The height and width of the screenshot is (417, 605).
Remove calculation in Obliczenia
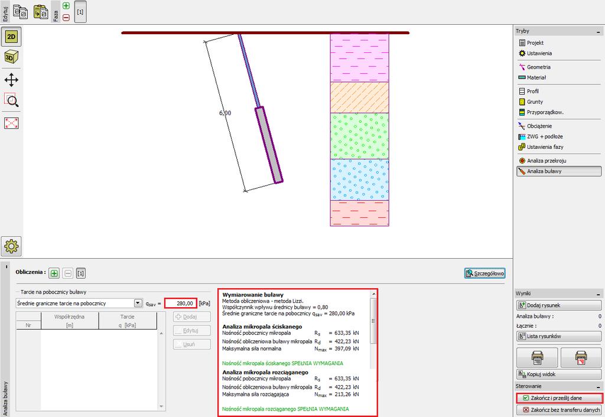click(x=67, y=273)
